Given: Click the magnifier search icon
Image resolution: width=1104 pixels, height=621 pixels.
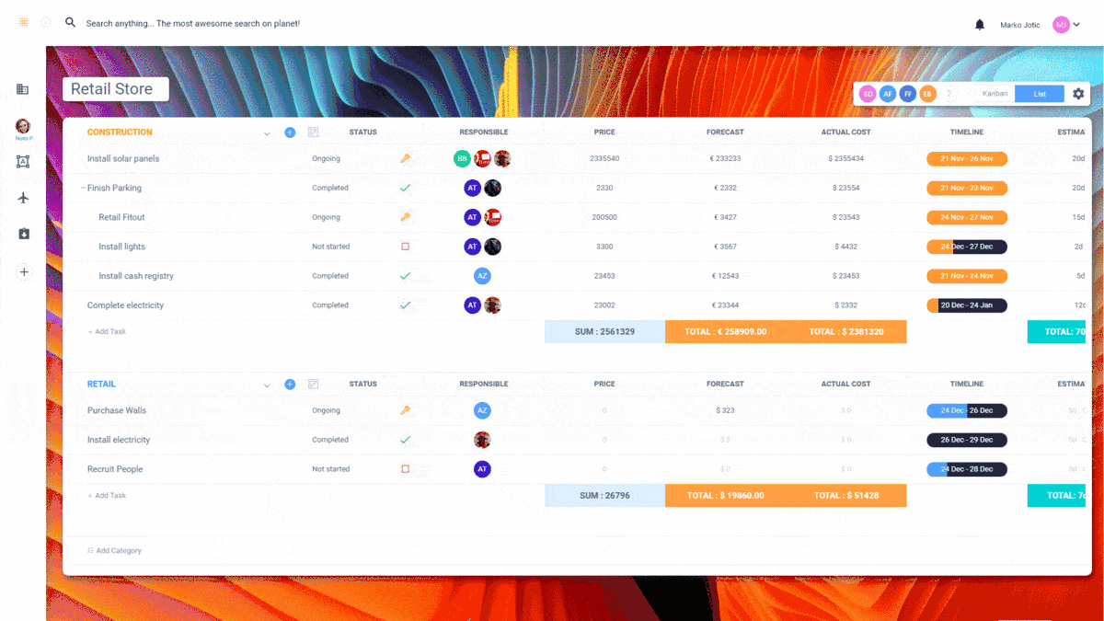Looking at the screenshot, I should pyautogui.click(x=70, y=23).
